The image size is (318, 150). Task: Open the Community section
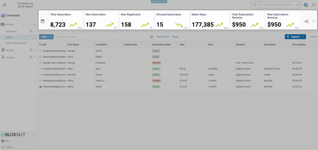click(11, 16)
